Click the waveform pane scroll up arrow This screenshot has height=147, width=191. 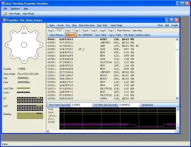(178, 109)
